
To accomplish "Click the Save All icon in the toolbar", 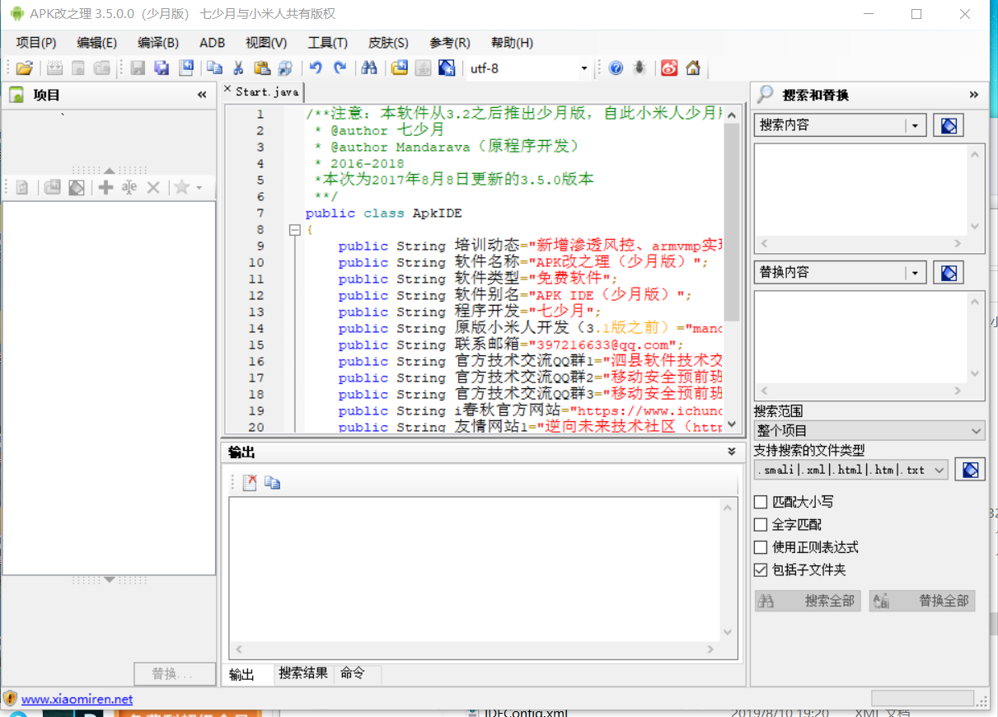I will click(162, 68).
